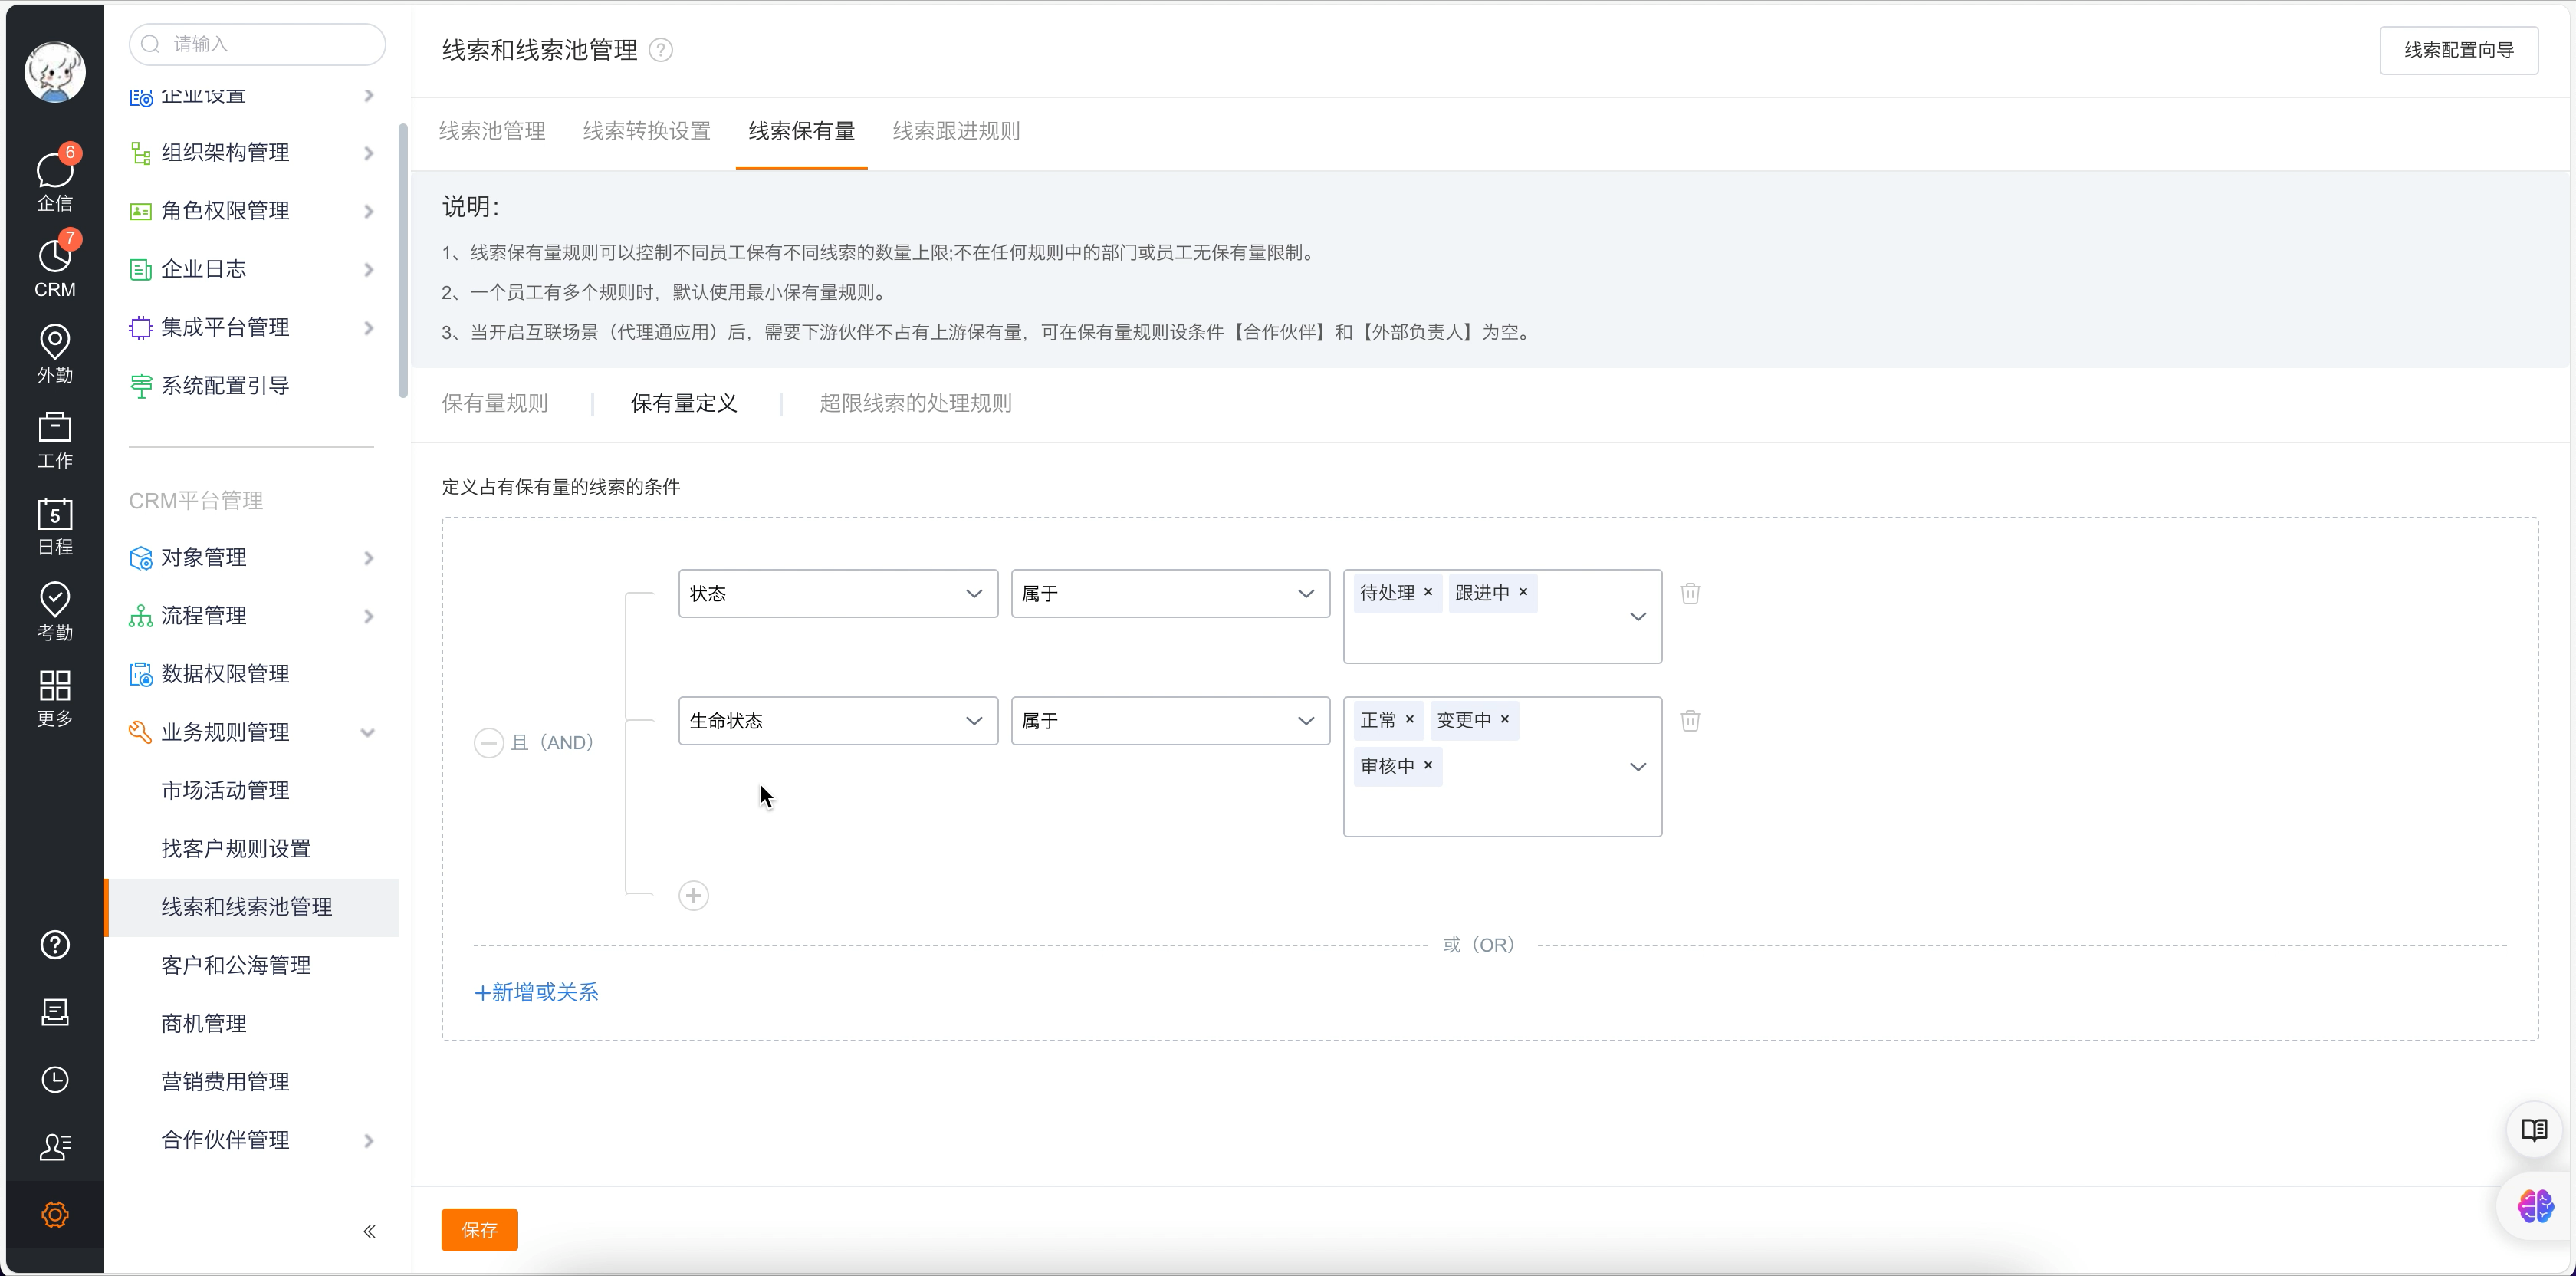The width and height of the screenshot is (2576, 1276).
Task: Click the user avatar
Action: click(55, 72)
